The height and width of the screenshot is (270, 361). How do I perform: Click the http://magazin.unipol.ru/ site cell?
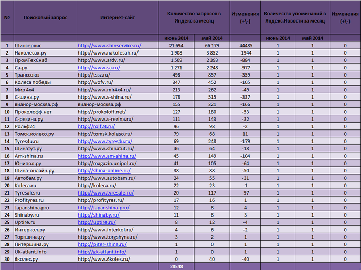coord(118,163)
